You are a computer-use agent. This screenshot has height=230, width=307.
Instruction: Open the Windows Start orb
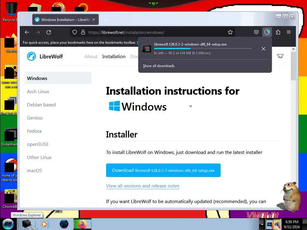pyautogui.click(x=8, y=224)
